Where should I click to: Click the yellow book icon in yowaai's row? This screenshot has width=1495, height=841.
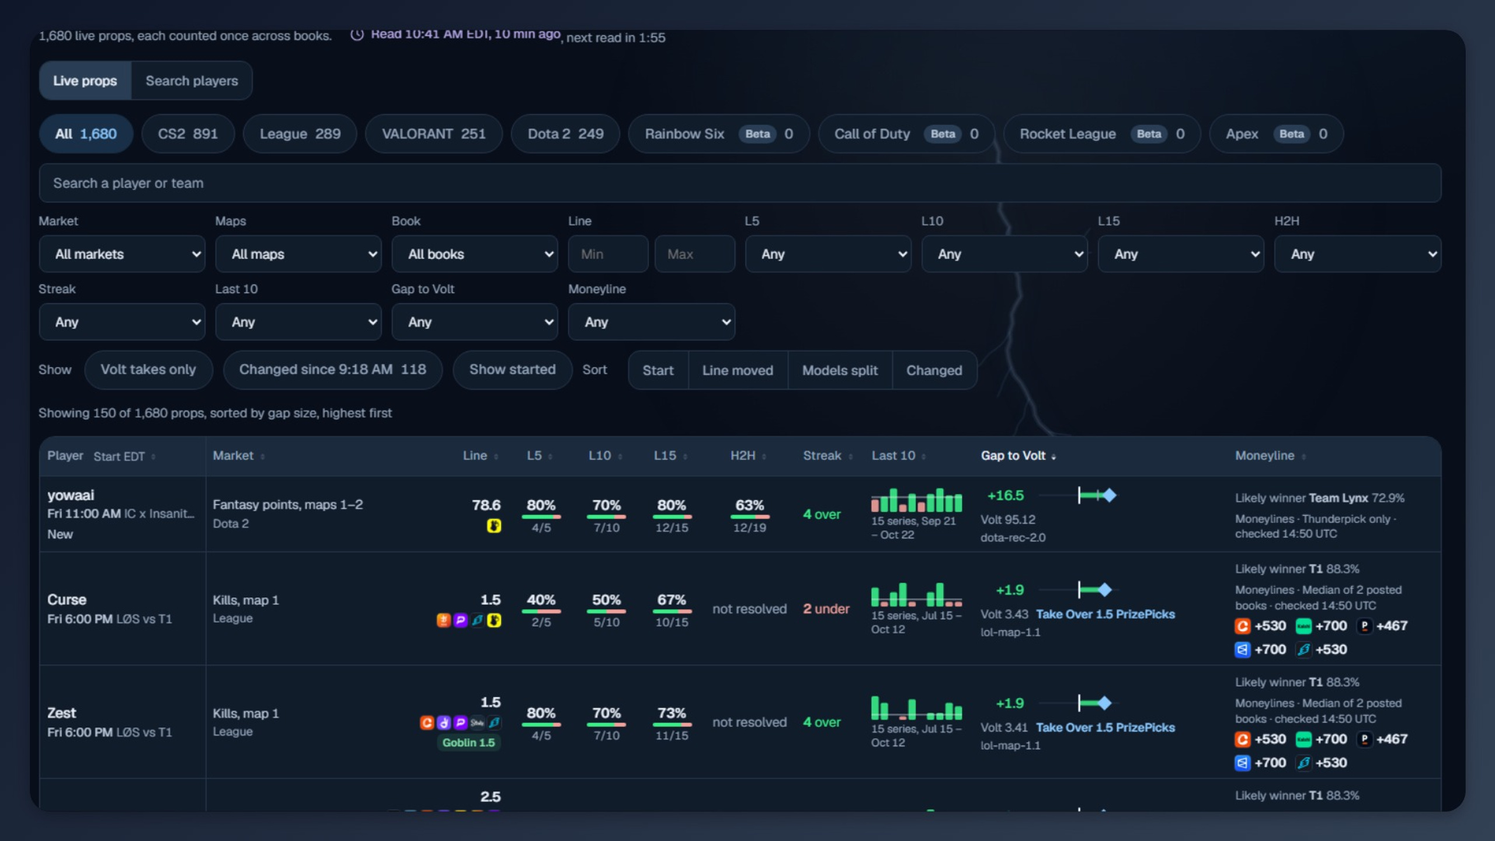tap(494, 526)
